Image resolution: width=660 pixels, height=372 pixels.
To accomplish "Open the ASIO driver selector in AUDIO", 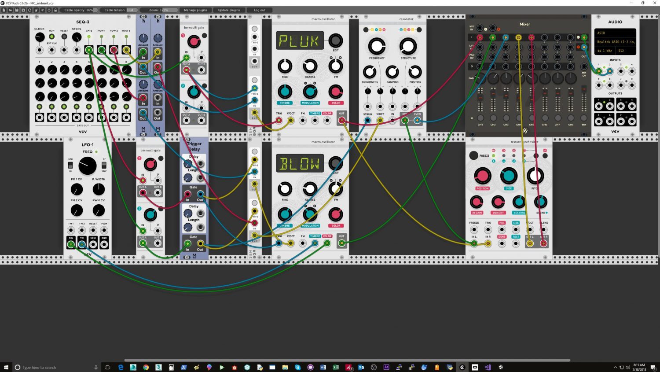I will click(615, 33).
